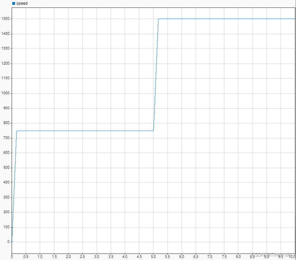Click the 1200 y-axis tick label
The height and width of the screenshot is (260, 296).
(5, 64)
